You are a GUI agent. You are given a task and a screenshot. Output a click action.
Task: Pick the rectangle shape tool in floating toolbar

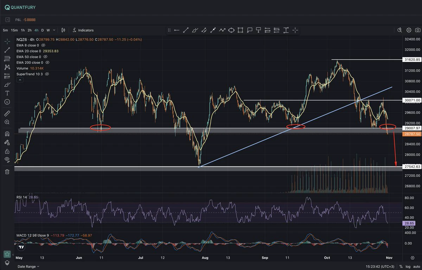241,30
